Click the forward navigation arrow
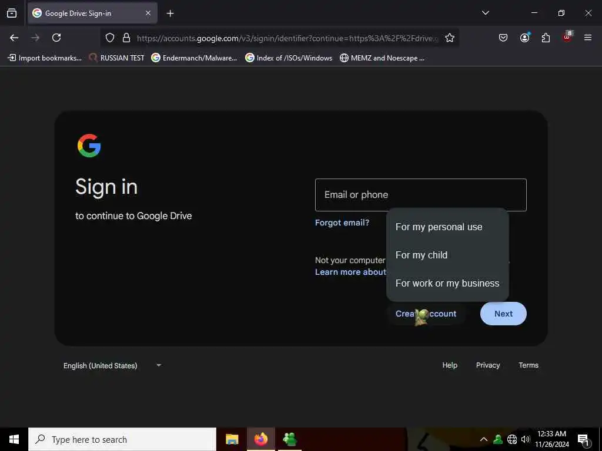This screenshot has height=451, width=602. [x=35, y=38]
